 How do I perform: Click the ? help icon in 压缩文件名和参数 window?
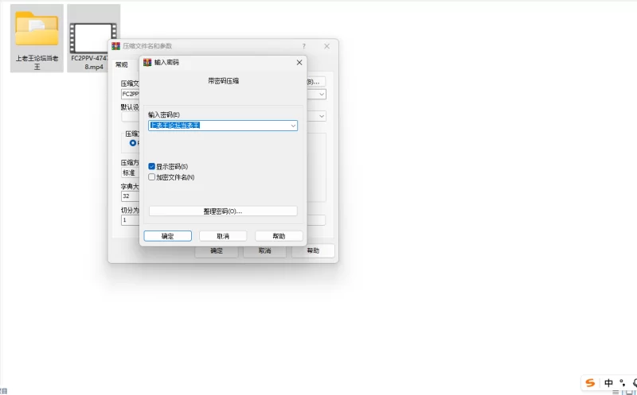(x=304, y=46)
